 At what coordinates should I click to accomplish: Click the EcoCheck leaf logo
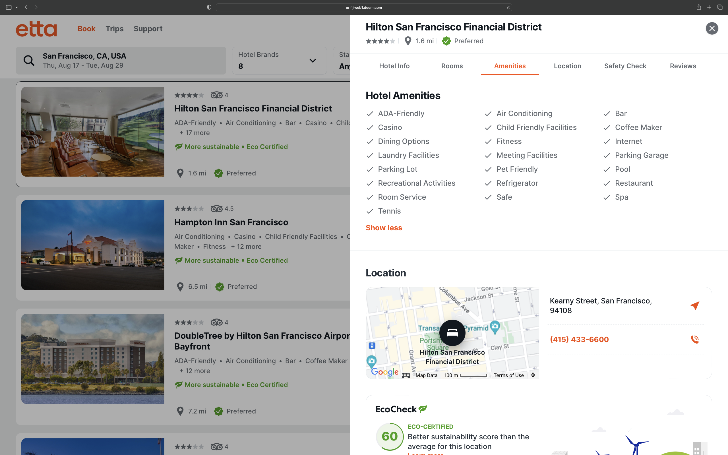pyautogui.click(x=422, y=409)
